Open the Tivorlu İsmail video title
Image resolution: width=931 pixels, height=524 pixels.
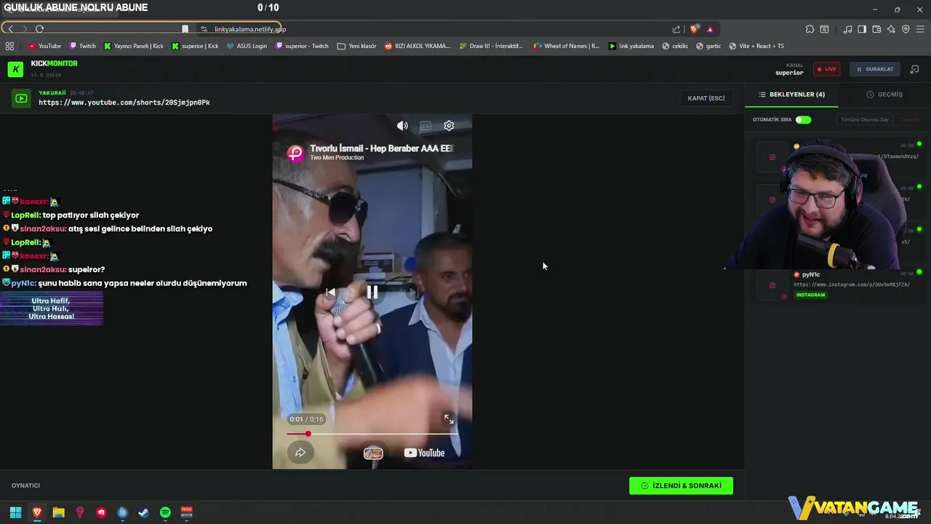coord(381,148)
